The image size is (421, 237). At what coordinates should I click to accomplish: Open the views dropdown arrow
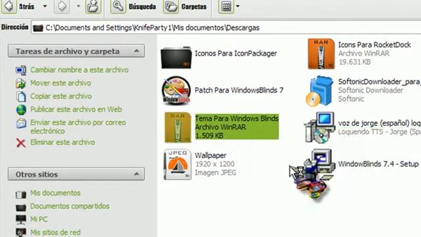[x=237, y=6]
